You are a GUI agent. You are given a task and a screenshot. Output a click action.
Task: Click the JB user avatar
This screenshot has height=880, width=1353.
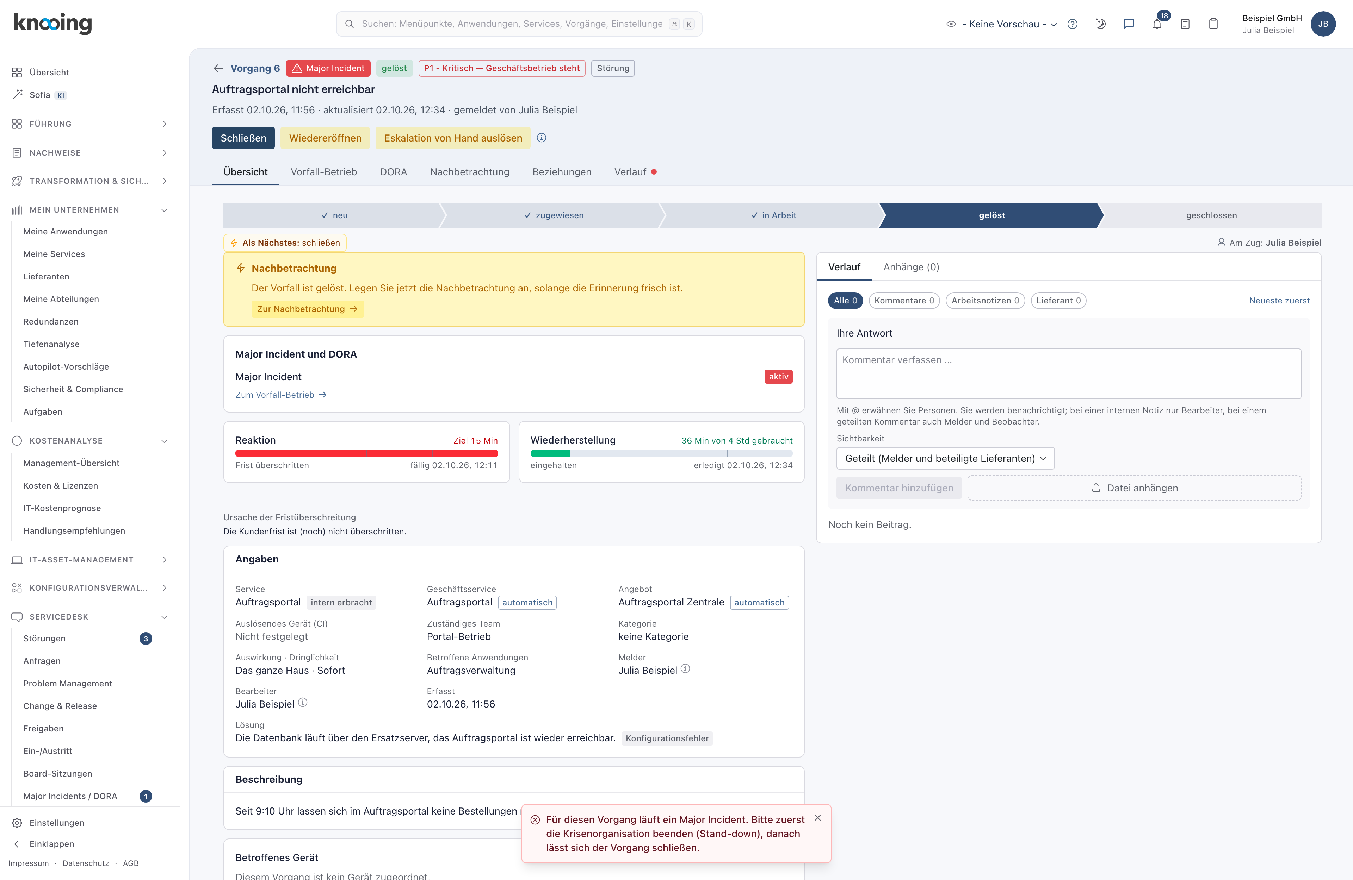click(1323, 24)
